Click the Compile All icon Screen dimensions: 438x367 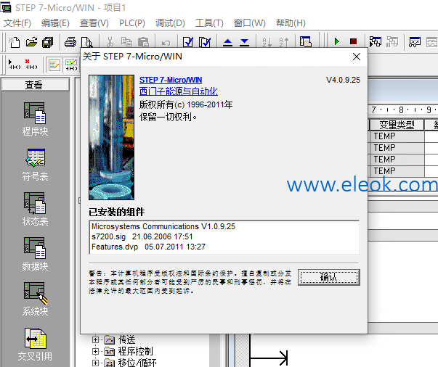(205, 42)
